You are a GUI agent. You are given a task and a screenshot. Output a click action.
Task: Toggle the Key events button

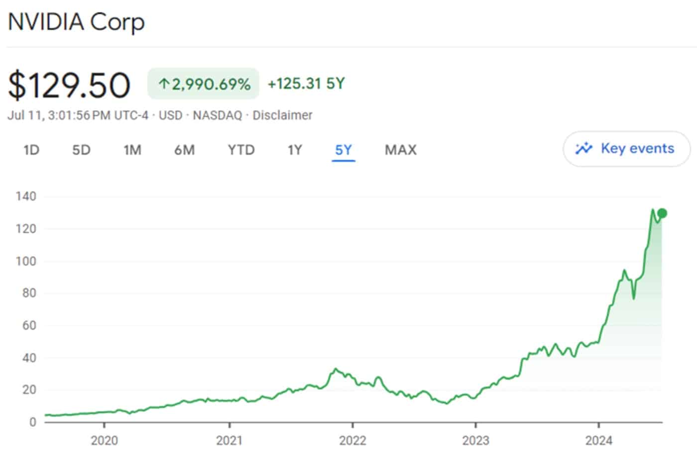click(x=626, y=149)
